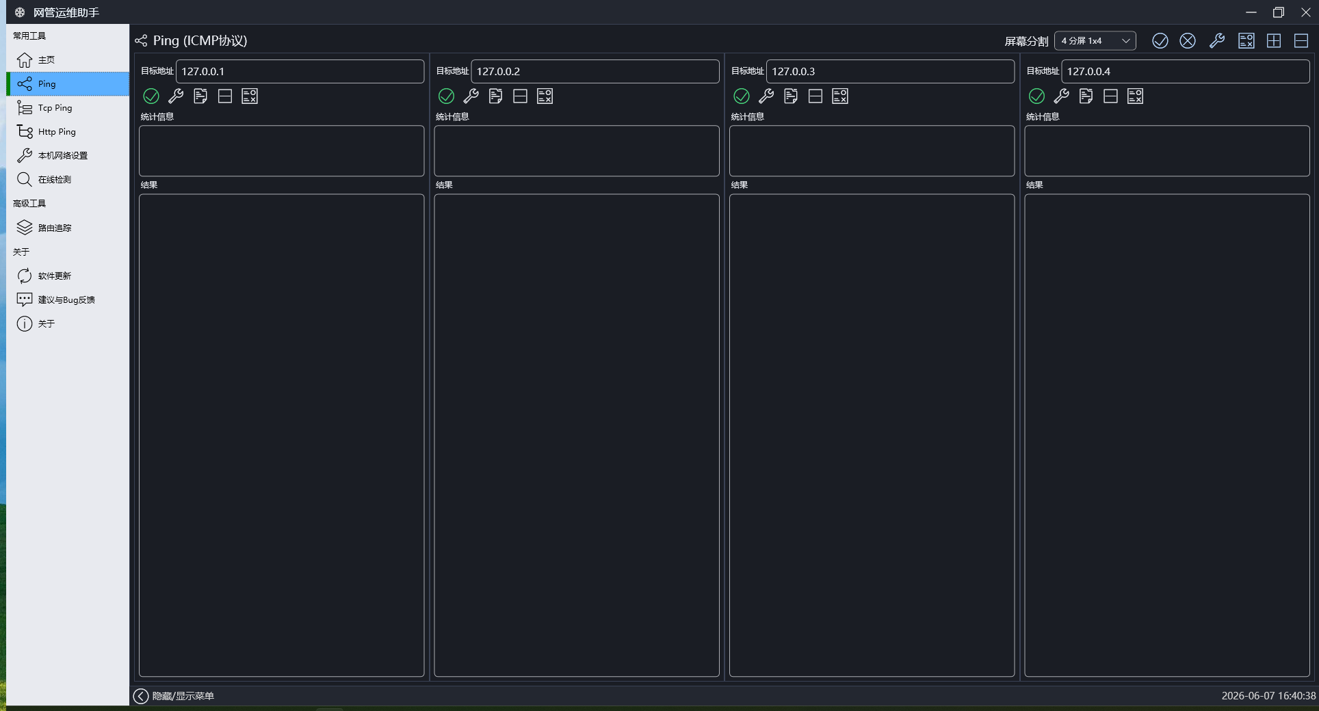Click the refresh icon beside 软件更新
The width and height of the screenshot is (1319, 711).
[x=25, y=276]
